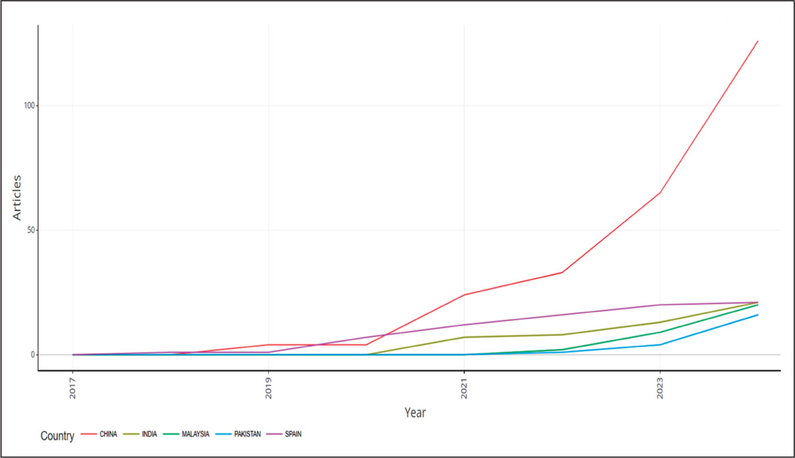Select the CHINA legend label
Viewport: 795px width, 458px height.
[109, 434]
